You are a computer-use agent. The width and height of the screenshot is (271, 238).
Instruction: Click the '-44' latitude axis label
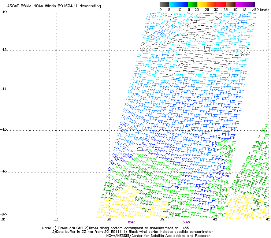(x=4, y=89)
